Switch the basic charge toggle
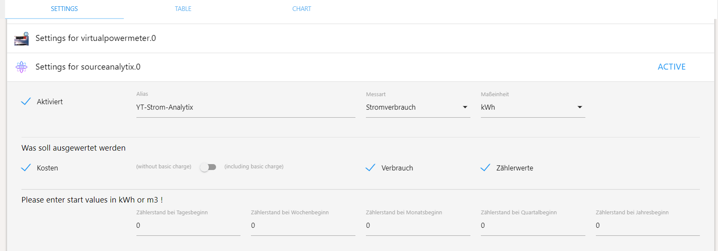This screenshot has height=251, width=718. tap(208, 167)
